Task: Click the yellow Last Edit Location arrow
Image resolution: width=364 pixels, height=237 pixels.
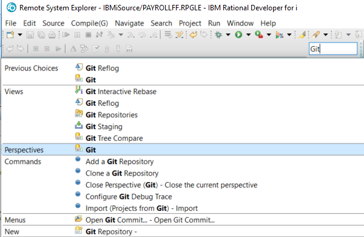Action: (x=193, y=35)
